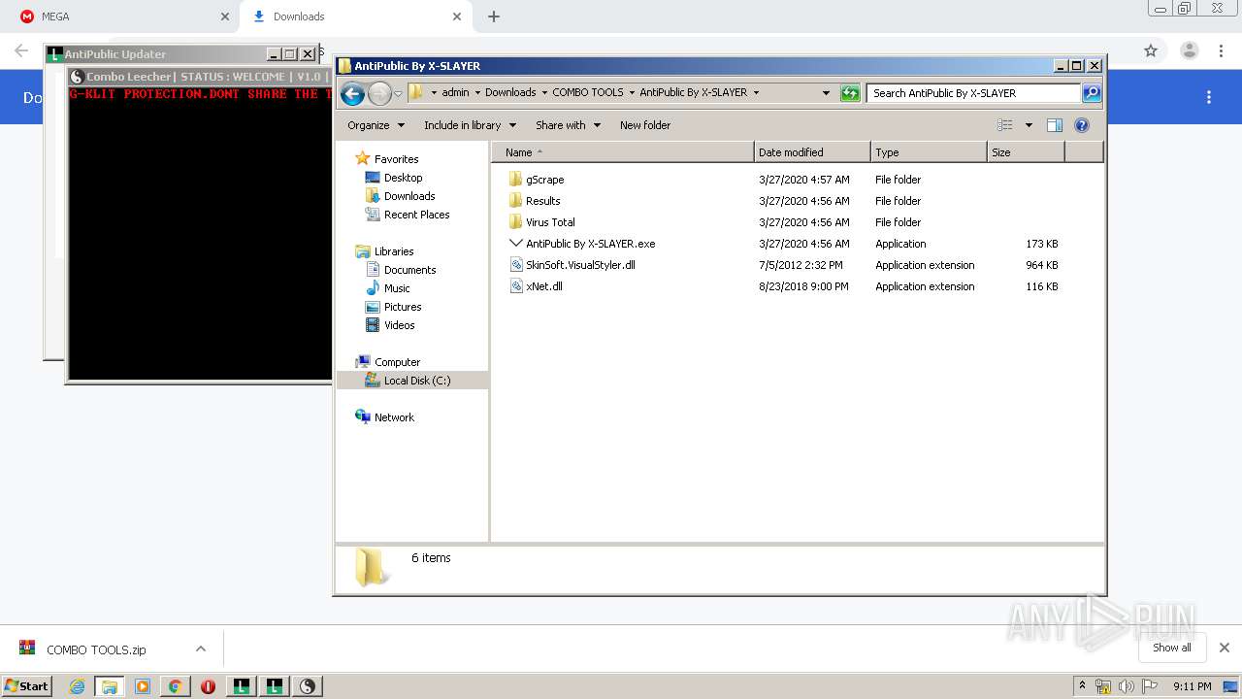Open Include in library dropdown
Viewport: 1242px width, 699px height.
pos(471,125)
